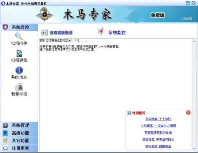Click the list icon beside 特别推荐
The image size is (198, 153).
pyautogui.click(x=129, y=113)
